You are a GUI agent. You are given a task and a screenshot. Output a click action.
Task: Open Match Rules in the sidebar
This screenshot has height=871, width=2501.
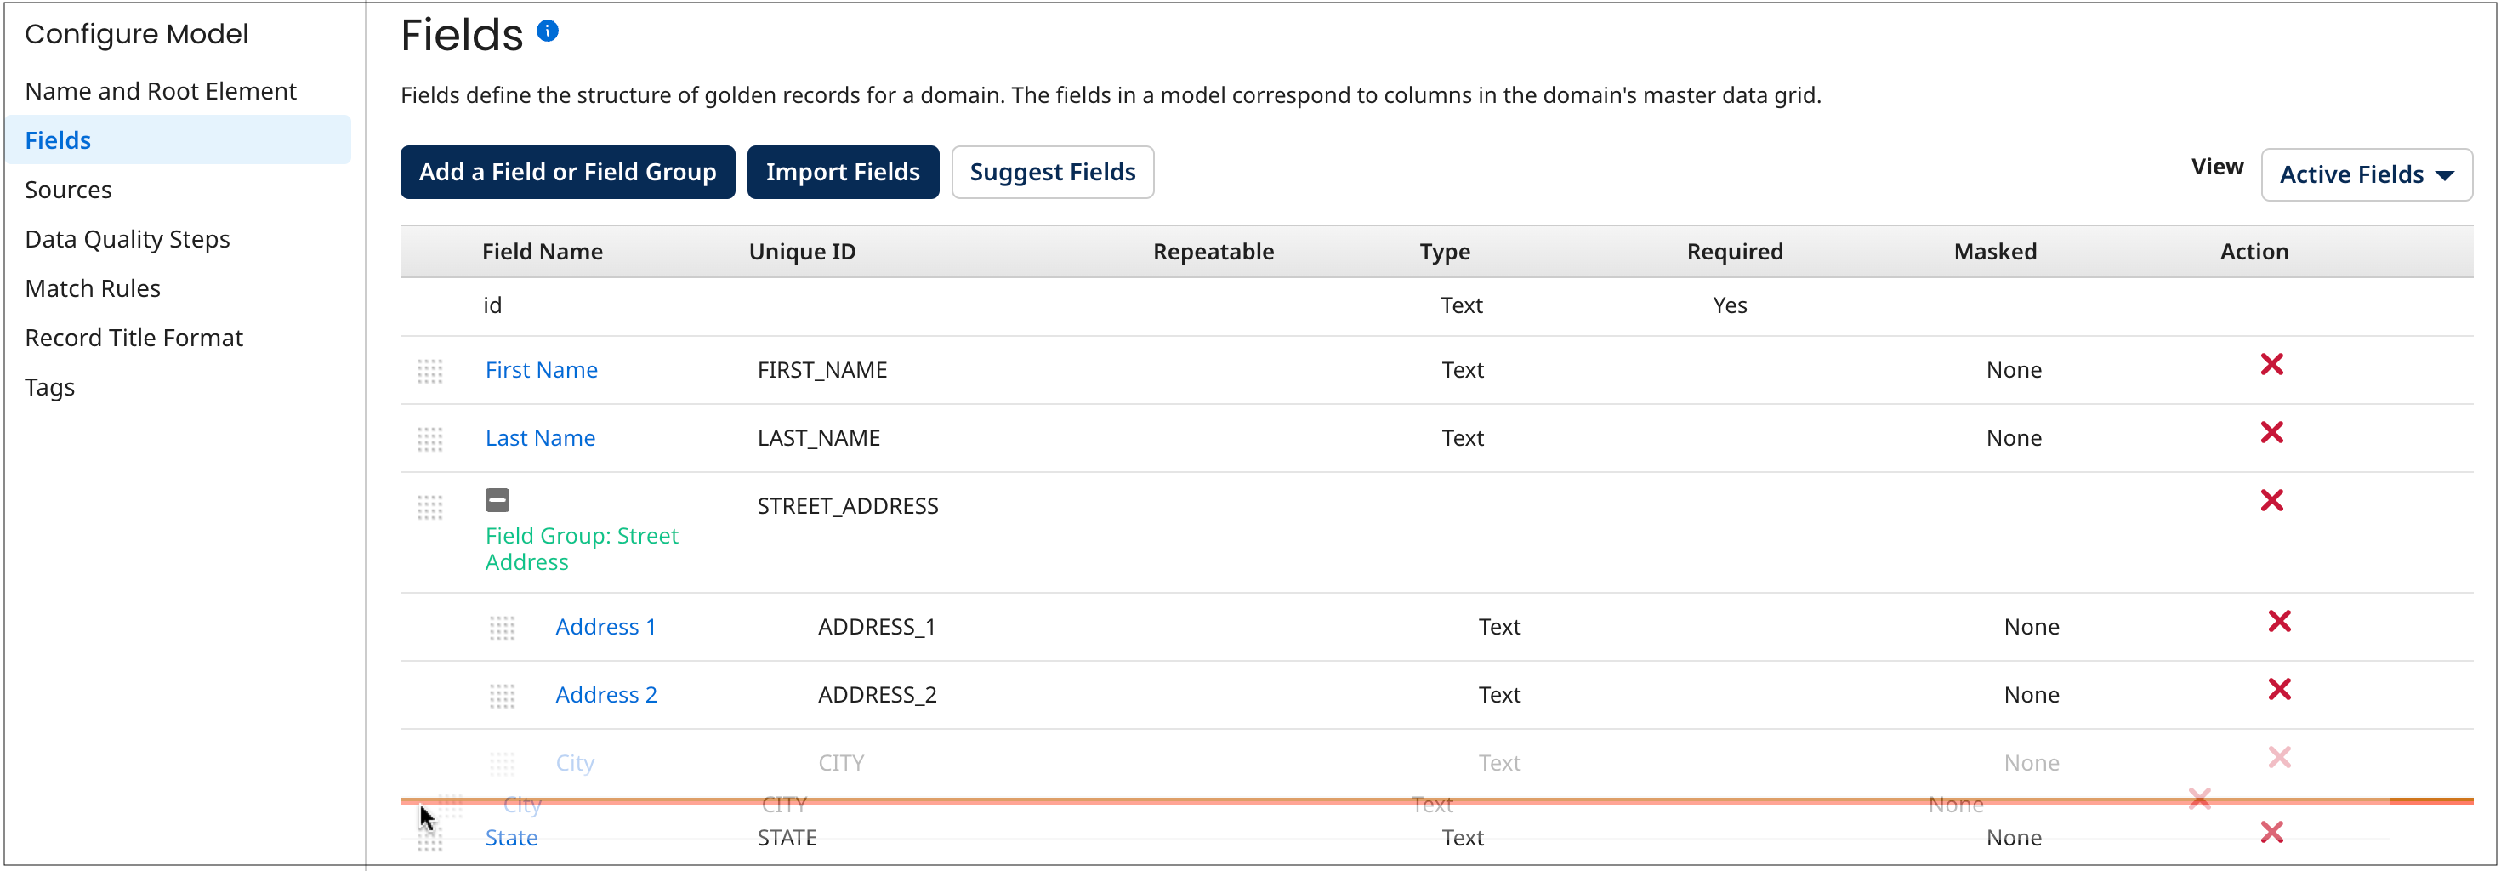coord(92,288)
